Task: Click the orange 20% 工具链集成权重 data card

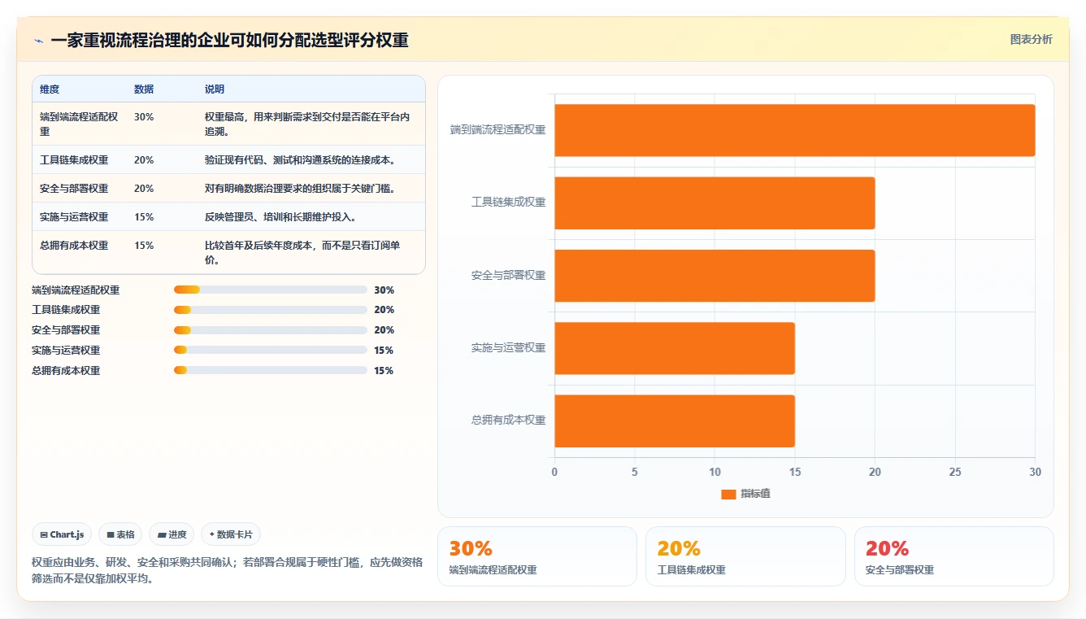Action: click(745, 556)
